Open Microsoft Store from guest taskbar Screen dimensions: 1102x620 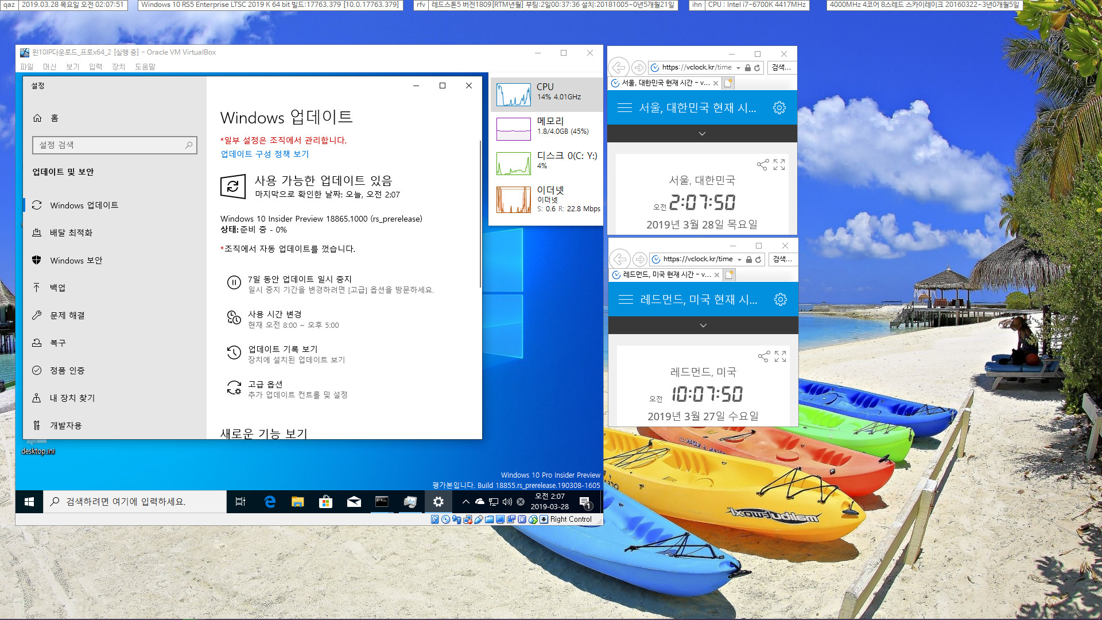(x=325, y=502)
